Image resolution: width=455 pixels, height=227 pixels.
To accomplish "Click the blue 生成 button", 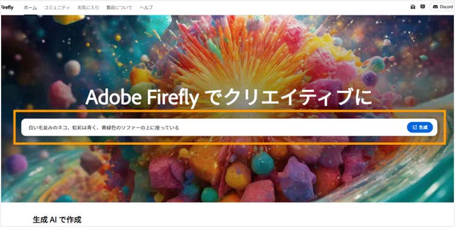I will (420, 127).
